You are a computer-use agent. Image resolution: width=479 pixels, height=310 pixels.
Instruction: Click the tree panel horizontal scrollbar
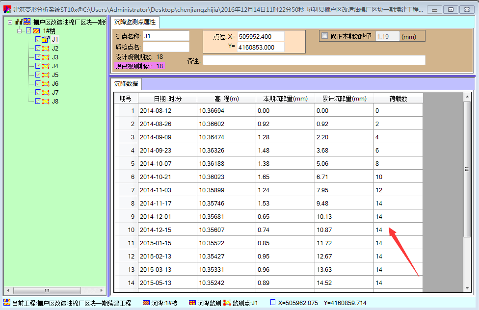tap(47, 290)
